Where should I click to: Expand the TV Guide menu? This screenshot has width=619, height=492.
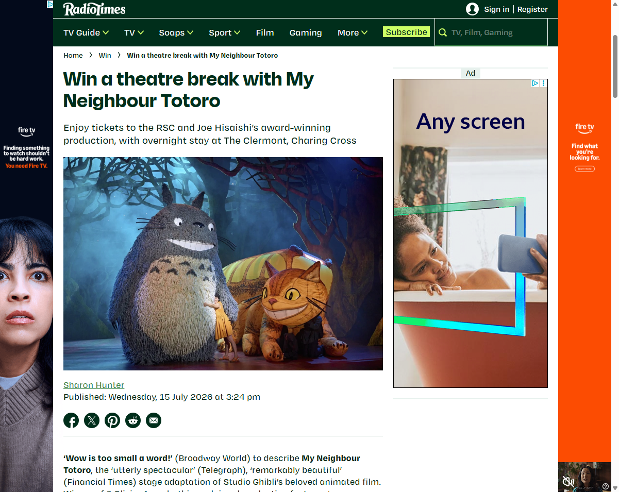[x=86, y=32]
